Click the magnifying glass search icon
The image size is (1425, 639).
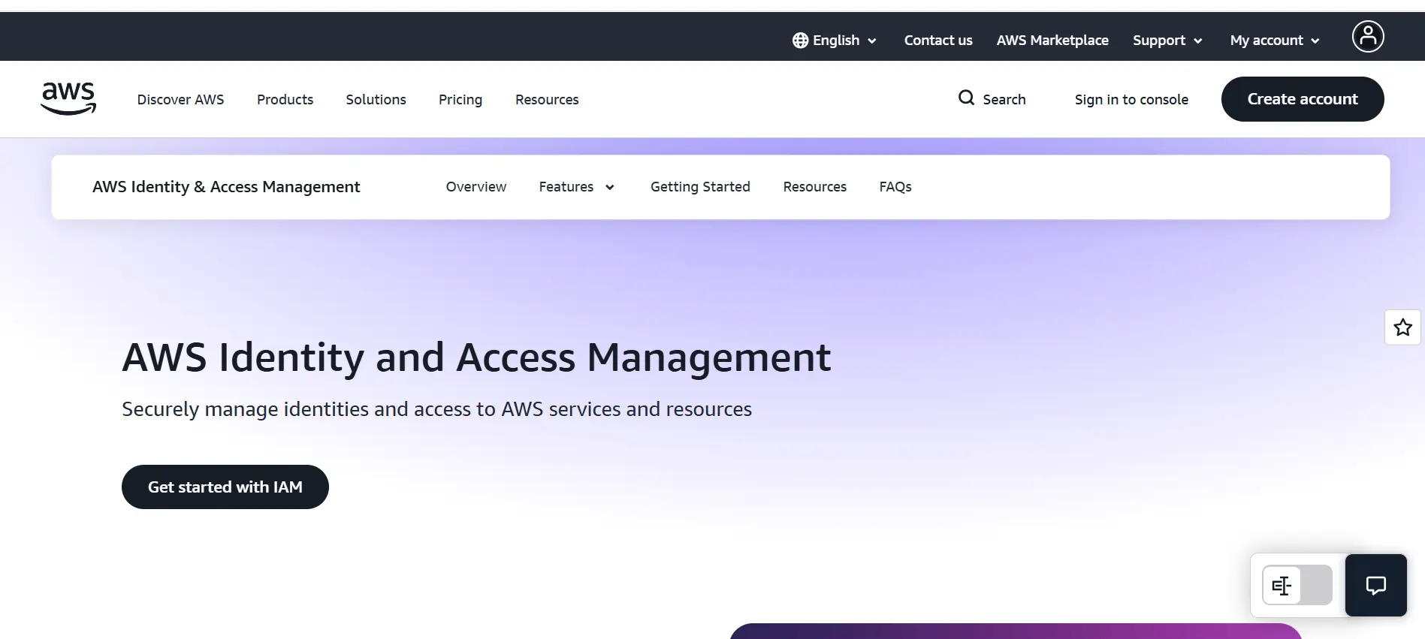click(966, 98)
